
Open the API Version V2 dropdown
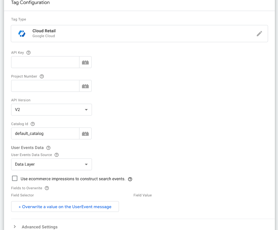pos(51,110)
